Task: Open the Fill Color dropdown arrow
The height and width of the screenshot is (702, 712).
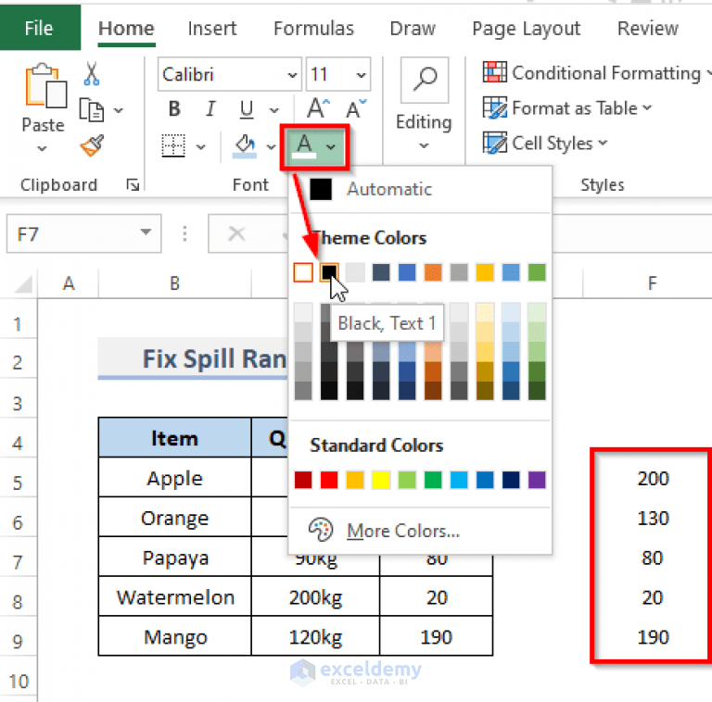Action: pyautogui.click(x=271, y=147)
